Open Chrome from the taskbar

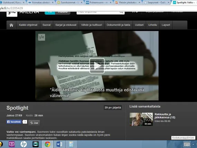click(47, 144)
